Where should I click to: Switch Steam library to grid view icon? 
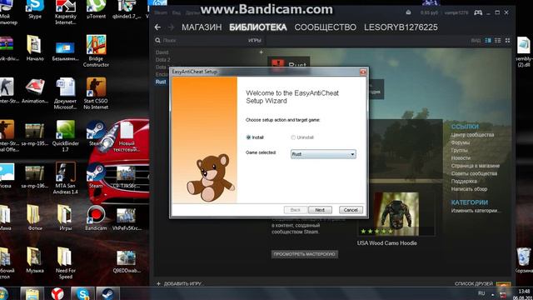[507, 41]
